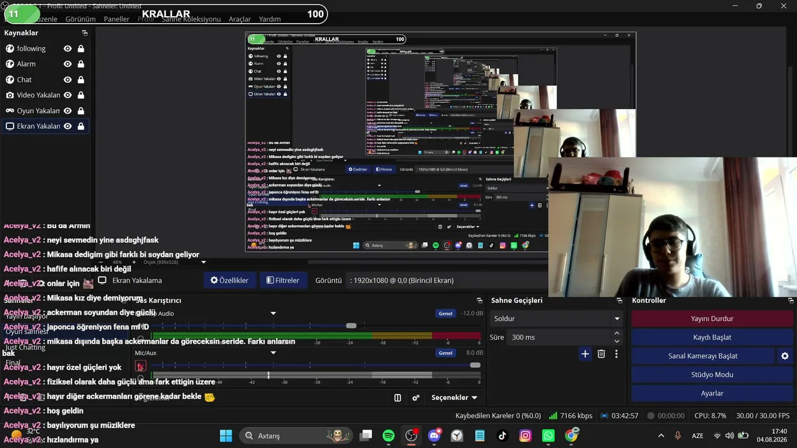Click the gamepad icon of Oyun Yakalama source
Screen dimensions: 797x448
[x=10, y=111]
